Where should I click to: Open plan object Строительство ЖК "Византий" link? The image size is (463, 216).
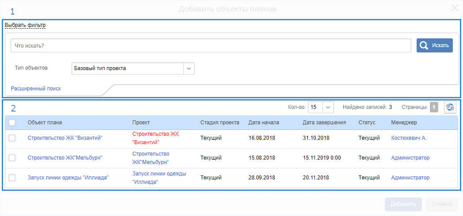click(x=65, y=138)
